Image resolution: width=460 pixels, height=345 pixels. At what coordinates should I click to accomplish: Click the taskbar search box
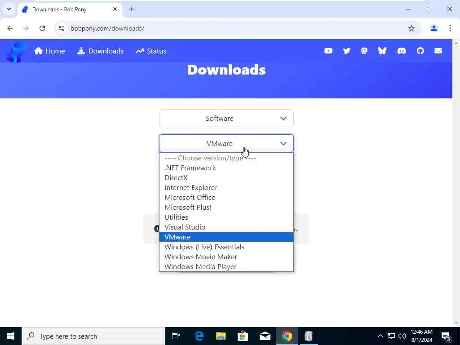click(93, 336)
